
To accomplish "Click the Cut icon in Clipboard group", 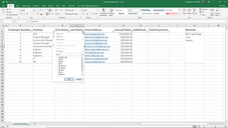I will point(7,9).
